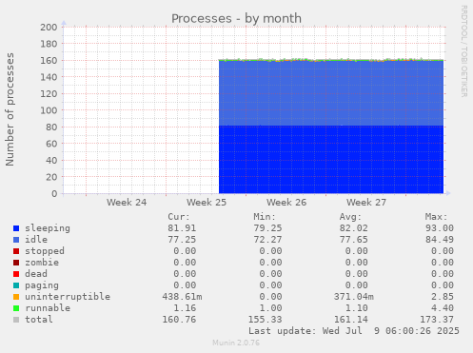Click the y-axis label 80
This screenshot has width=473, height=353.
point(51,127)
